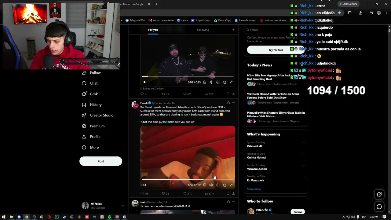Viewport: 391px width, 220px height.
Task: Open Grok actions on Fendi post
Action: tap(228, 103)
